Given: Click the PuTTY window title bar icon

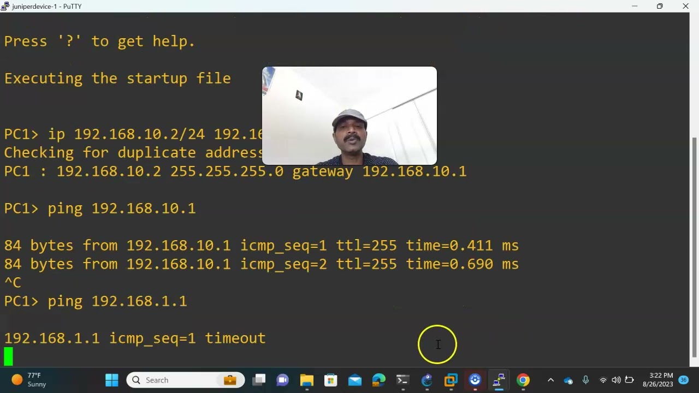Looking at the screenshot, I should point(5,6).
